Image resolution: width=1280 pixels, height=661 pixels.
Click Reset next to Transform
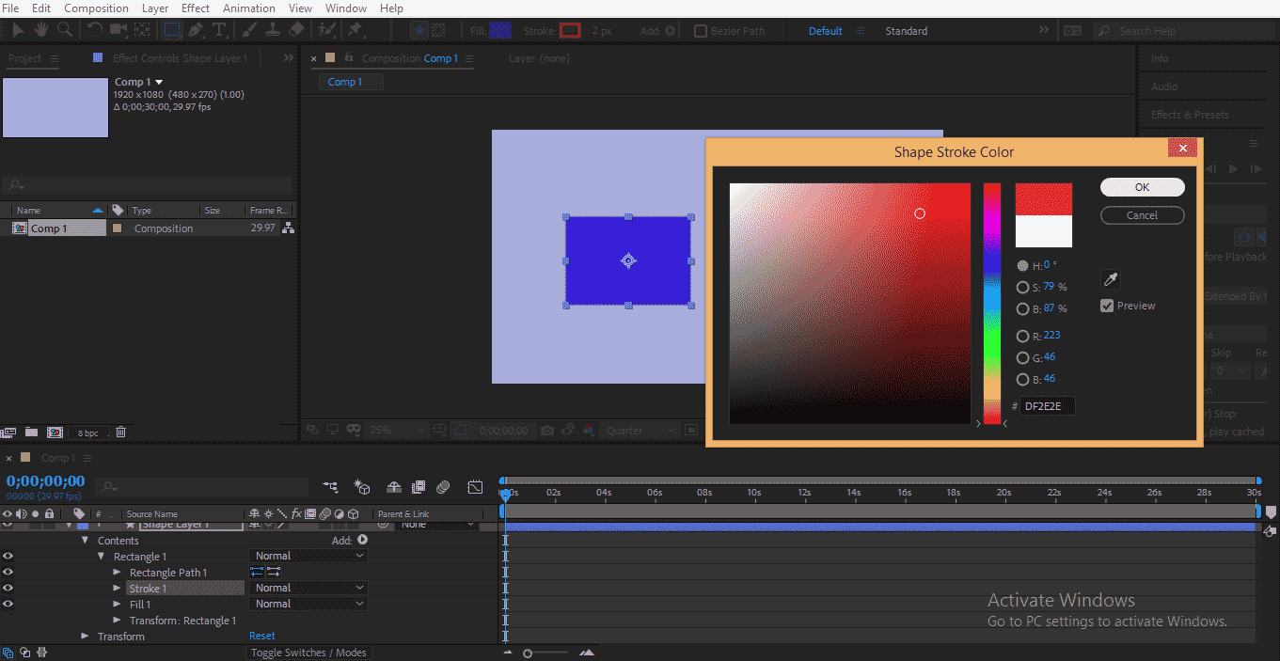261,636
